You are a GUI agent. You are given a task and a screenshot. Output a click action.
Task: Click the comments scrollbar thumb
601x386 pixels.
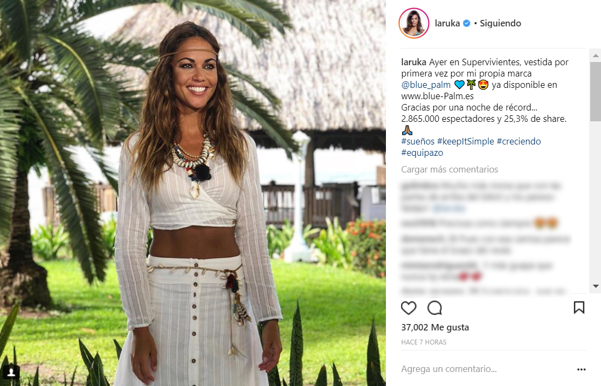595,91
